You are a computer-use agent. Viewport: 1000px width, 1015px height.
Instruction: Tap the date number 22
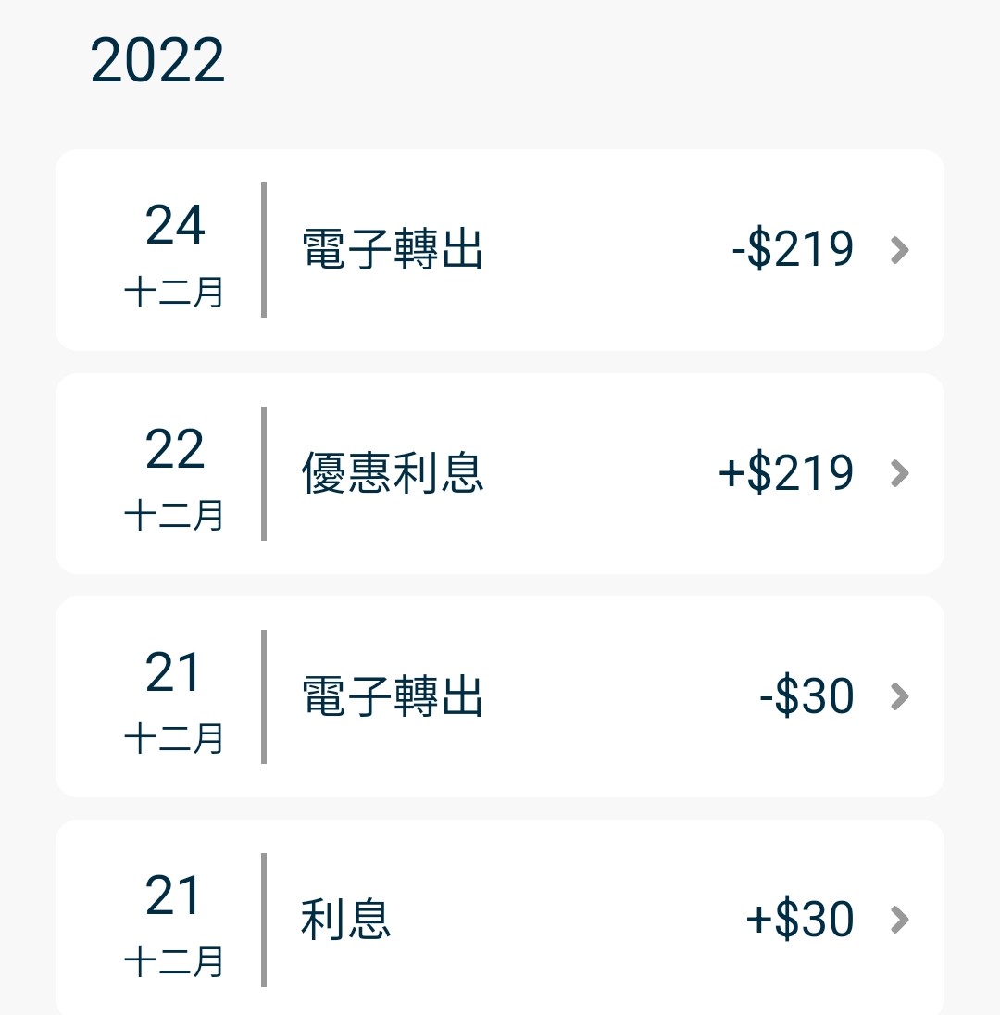[x=174, y=450]
